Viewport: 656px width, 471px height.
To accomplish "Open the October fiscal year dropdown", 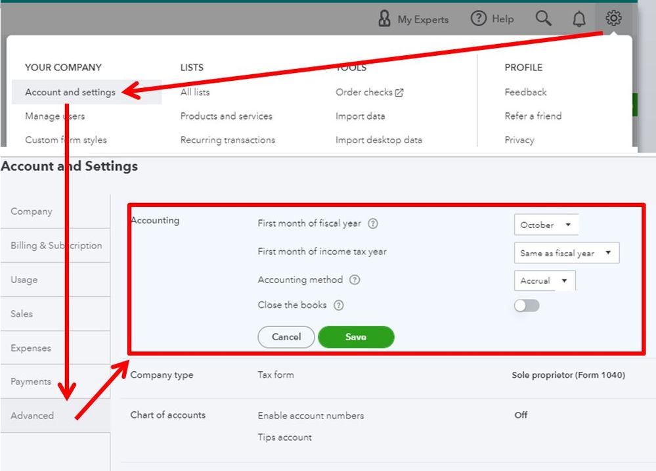I will (x=546, y=225).
